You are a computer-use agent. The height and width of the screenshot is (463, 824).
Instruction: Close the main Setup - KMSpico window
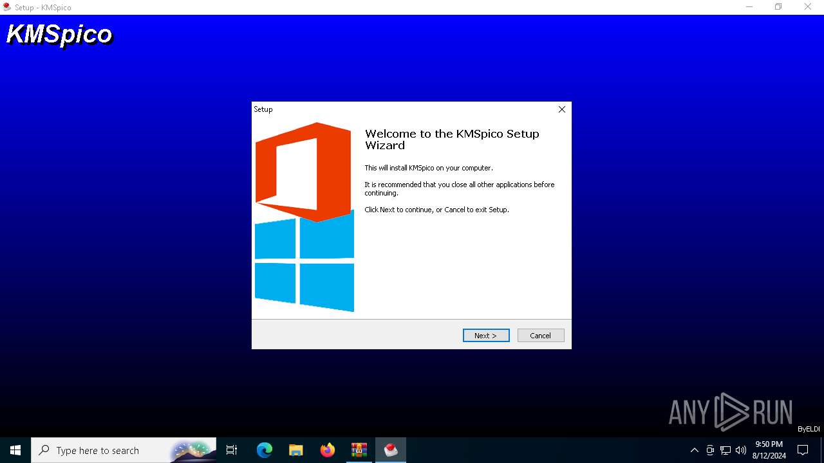point(808,7)
